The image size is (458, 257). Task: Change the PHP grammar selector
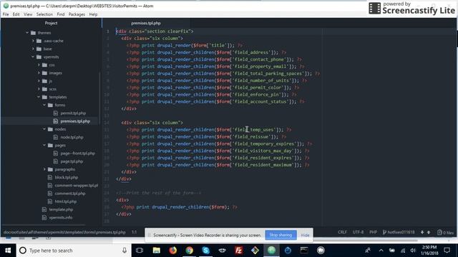(x=373, y=232)
